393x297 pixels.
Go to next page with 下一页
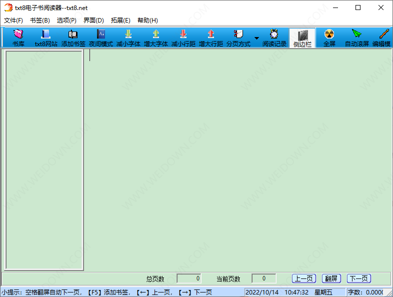click(x=359, y=278)
